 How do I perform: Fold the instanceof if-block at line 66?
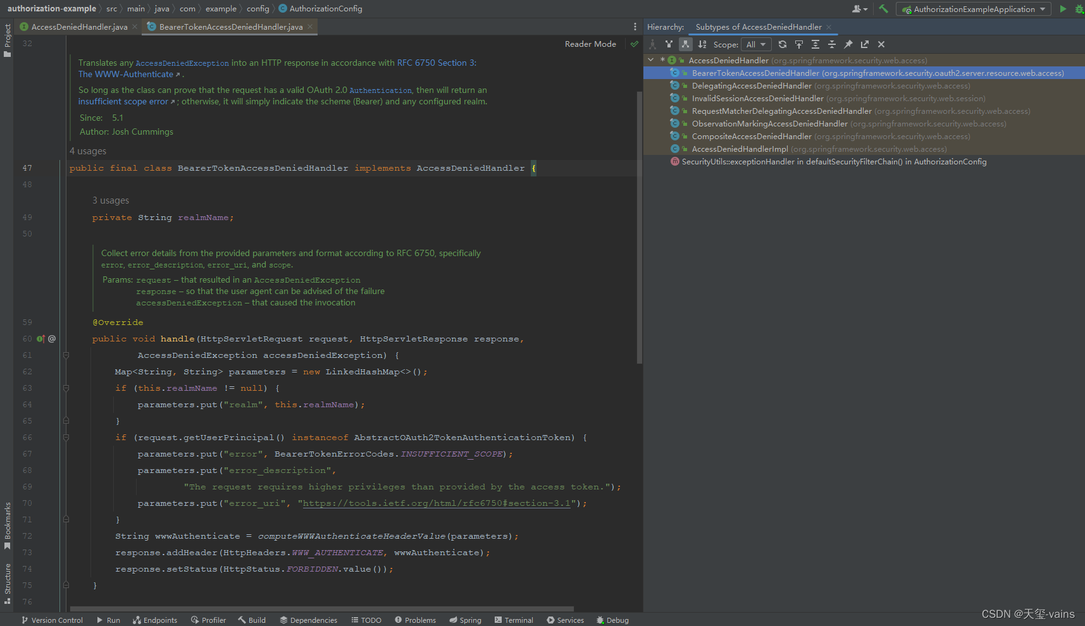coord(66,438)
